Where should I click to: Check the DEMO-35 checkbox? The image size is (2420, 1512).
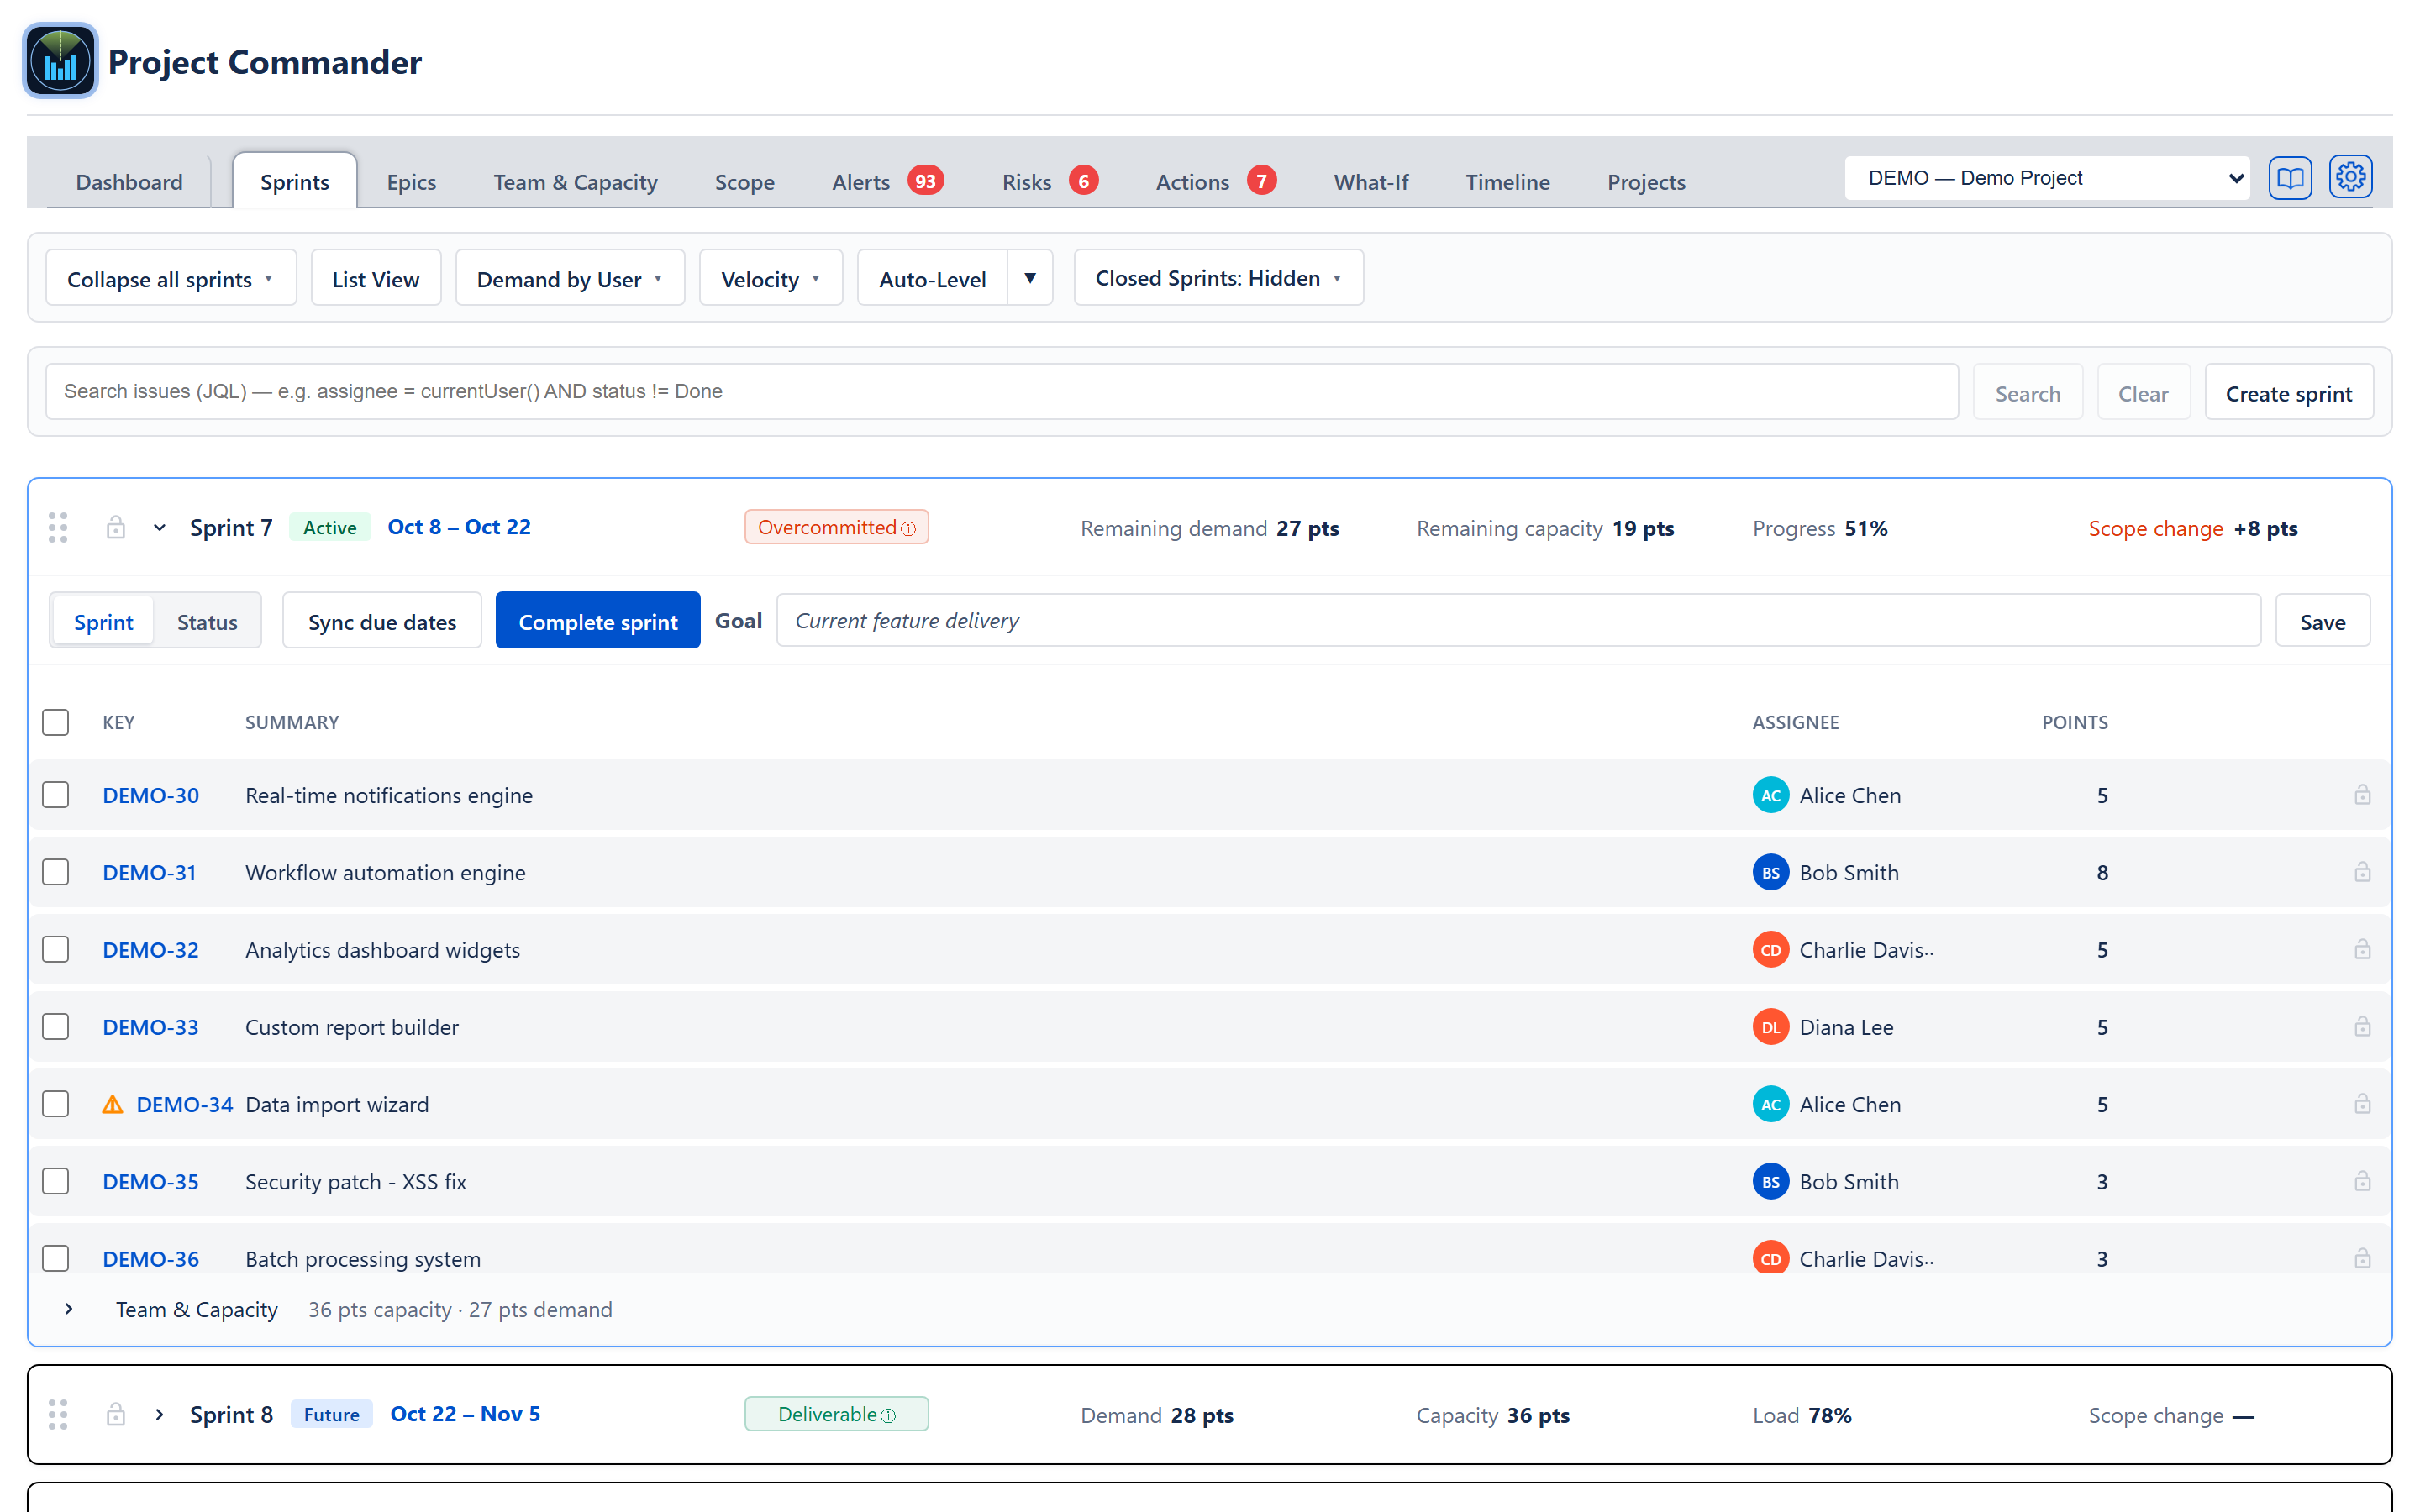[x=56, y=1181]
